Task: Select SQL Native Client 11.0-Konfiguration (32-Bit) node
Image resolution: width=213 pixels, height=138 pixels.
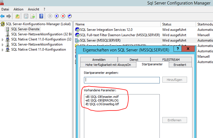Action: [x=41, y=39]
